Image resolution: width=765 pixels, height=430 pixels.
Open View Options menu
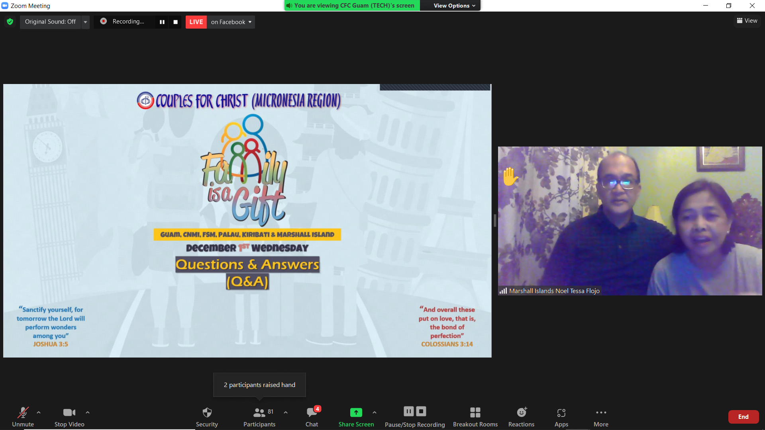click(x=454, y=6)
